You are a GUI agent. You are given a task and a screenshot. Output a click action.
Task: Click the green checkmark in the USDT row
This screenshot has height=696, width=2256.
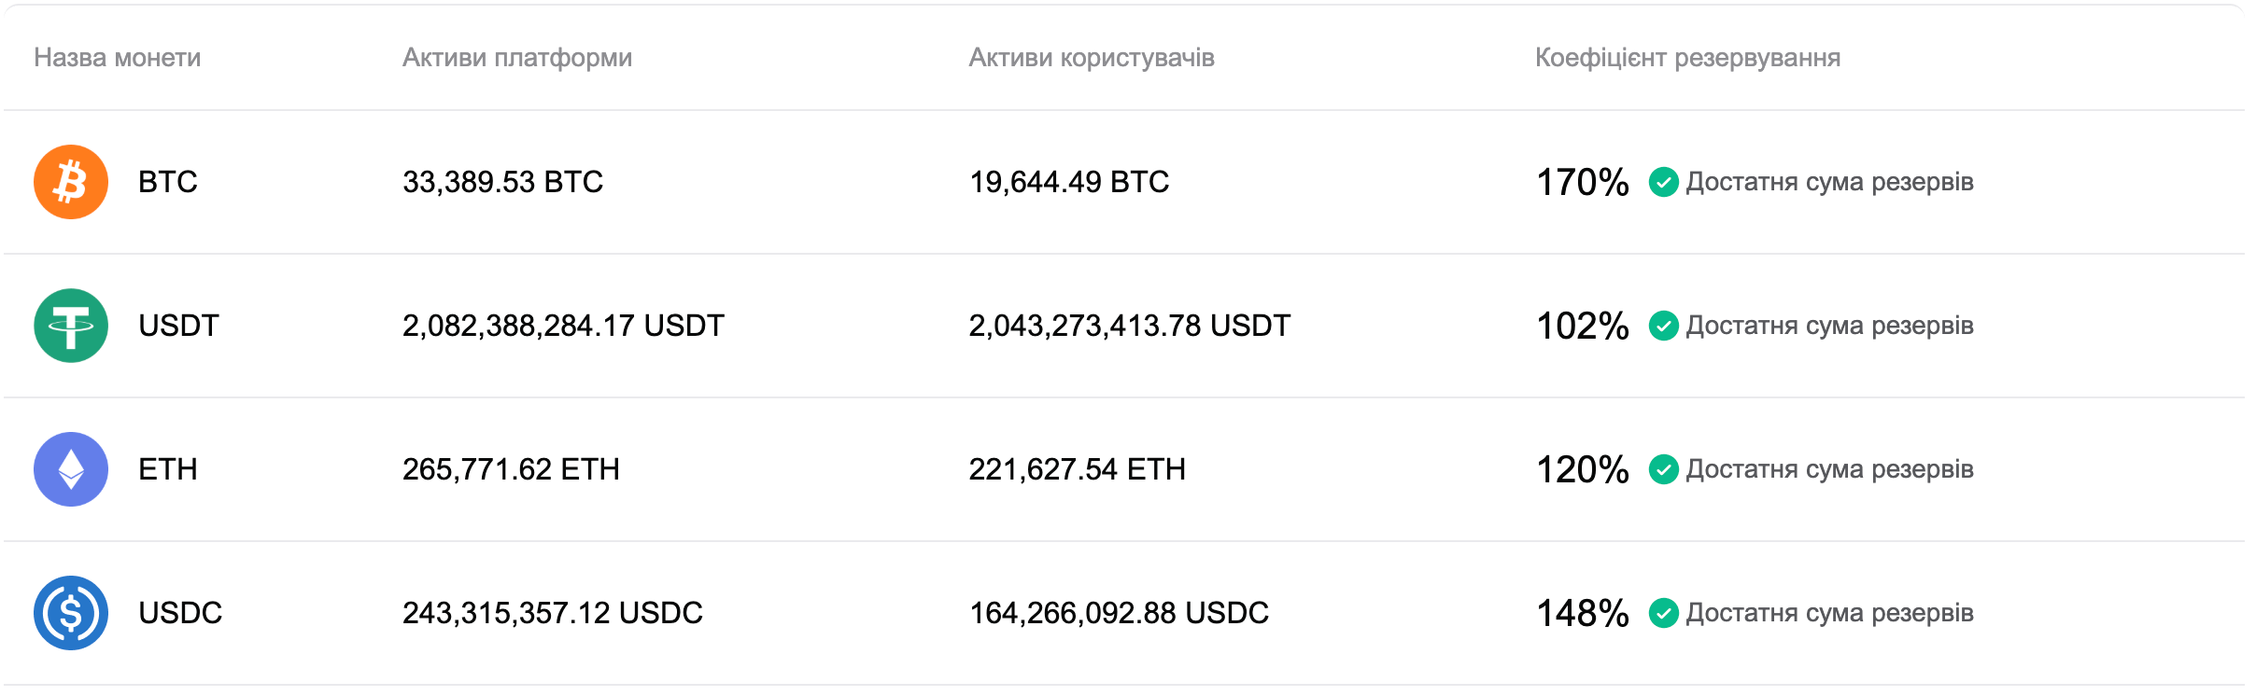1663,327
